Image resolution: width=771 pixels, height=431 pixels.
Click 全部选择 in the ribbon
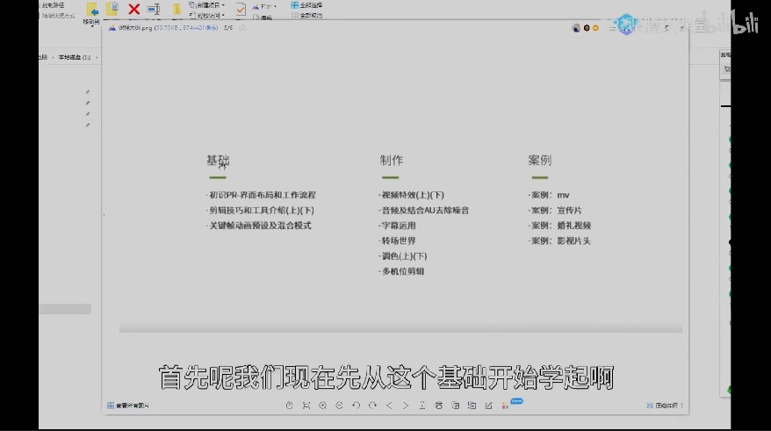point(306,5)
